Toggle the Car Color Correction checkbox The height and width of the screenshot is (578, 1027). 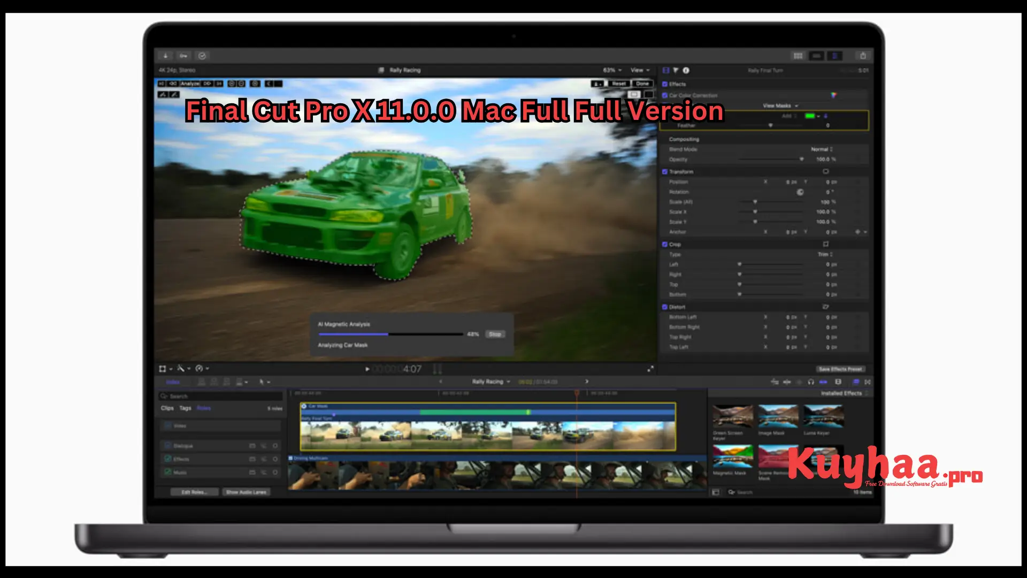[x=665, y=95]
